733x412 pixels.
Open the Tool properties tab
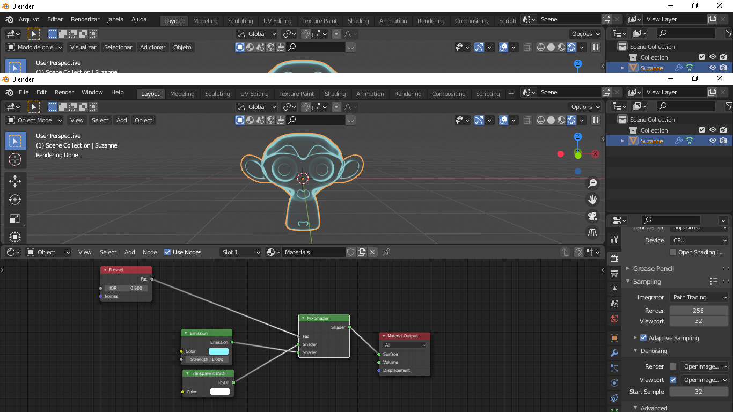pyautogui.click(x=614, y=240)
